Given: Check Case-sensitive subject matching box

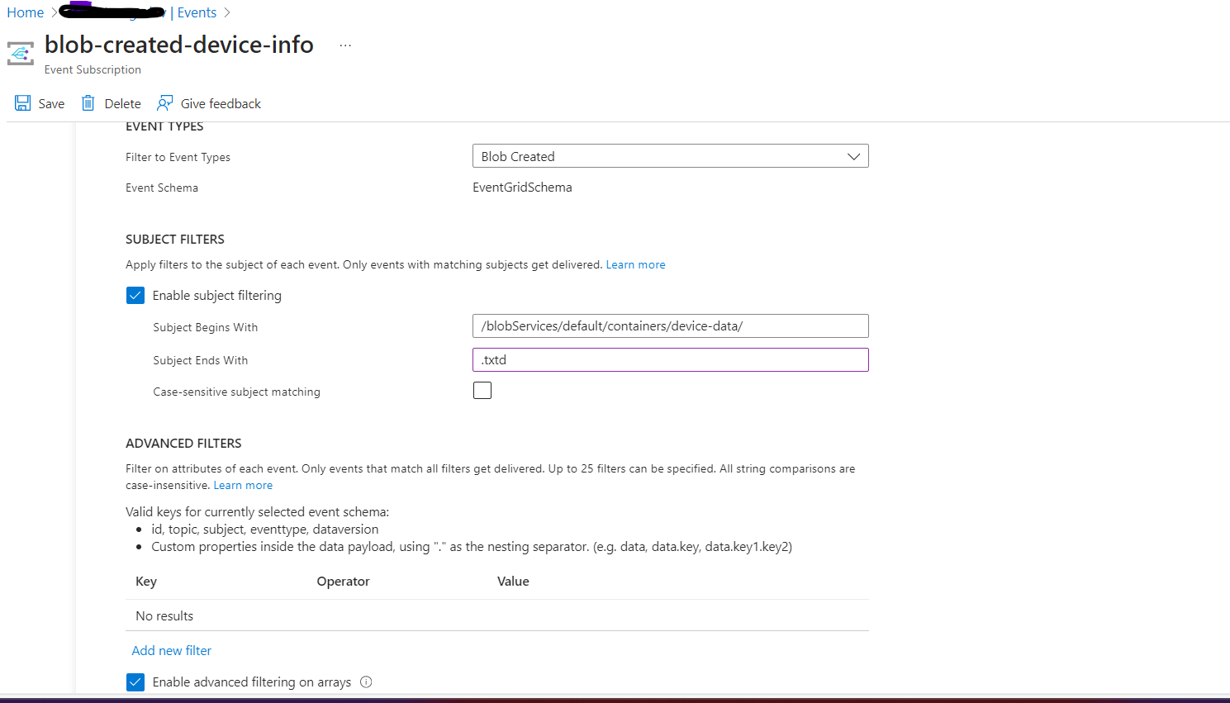Looking at the screenshot, I should 482,390.
